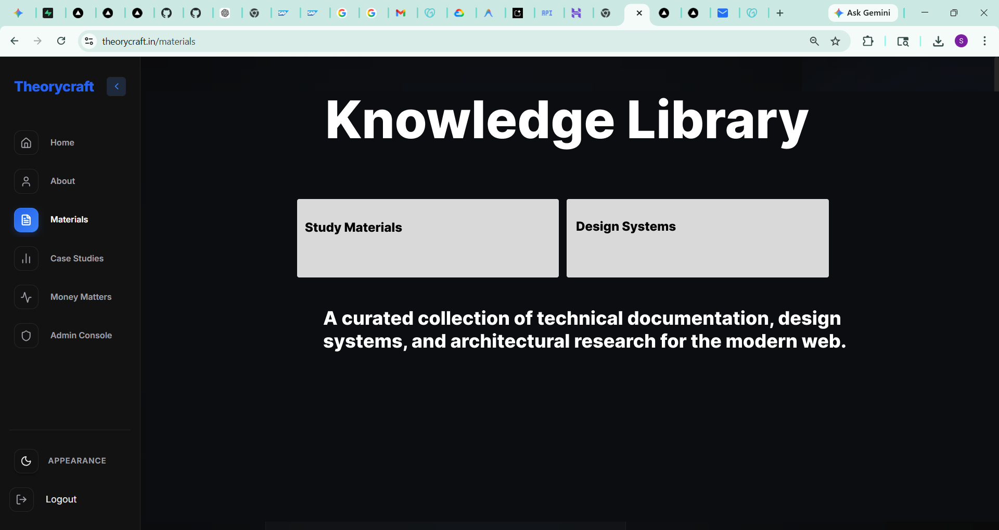Click the Theorycraft logo link
This screenshot has height=530, width=999.
click(54, 87)
